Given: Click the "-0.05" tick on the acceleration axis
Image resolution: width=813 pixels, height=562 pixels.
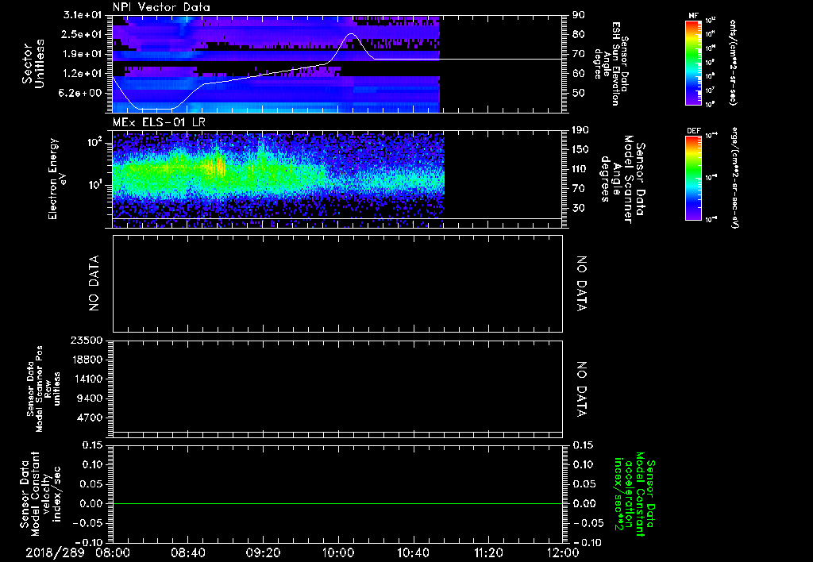Looking at the screenshot, I should [x=588, y=523].
